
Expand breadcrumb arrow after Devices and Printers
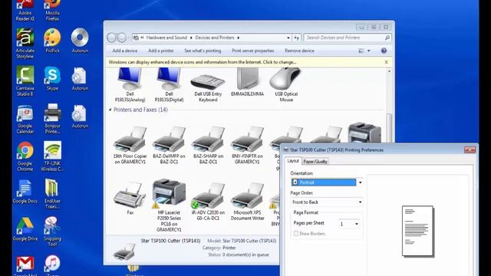coord(239,38)
